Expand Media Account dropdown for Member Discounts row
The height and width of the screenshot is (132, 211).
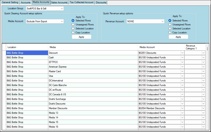point(182,108)
